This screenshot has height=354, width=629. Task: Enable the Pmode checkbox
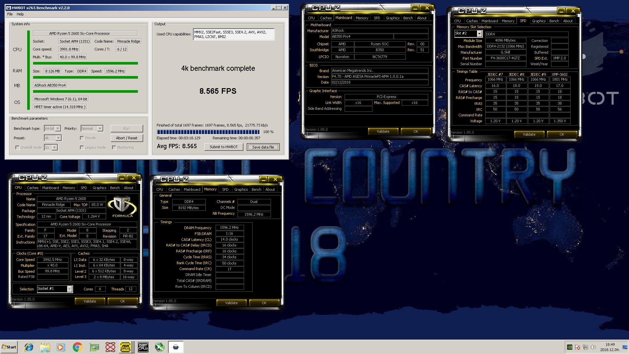(82, 138)
